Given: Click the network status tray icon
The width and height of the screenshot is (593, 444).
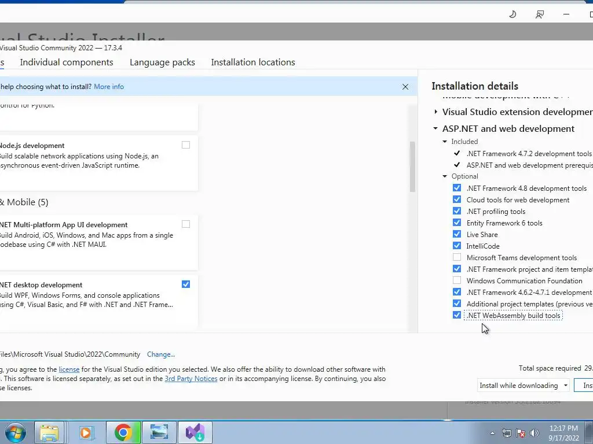Looking at the screenshot, I should [506, 433].
